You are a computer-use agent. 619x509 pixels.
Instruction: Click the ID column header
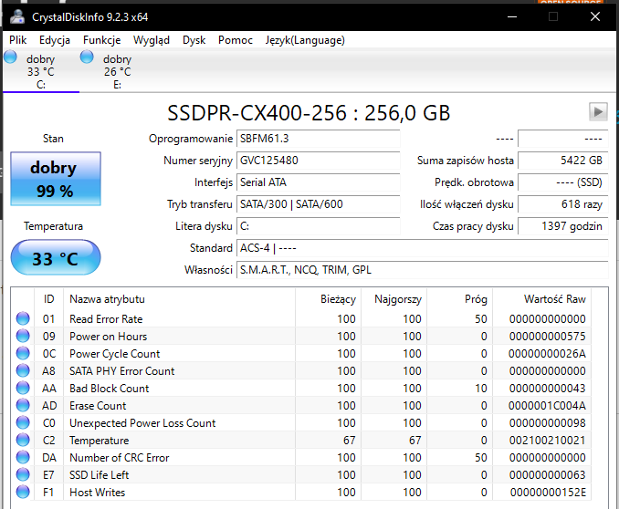point(49,299)
